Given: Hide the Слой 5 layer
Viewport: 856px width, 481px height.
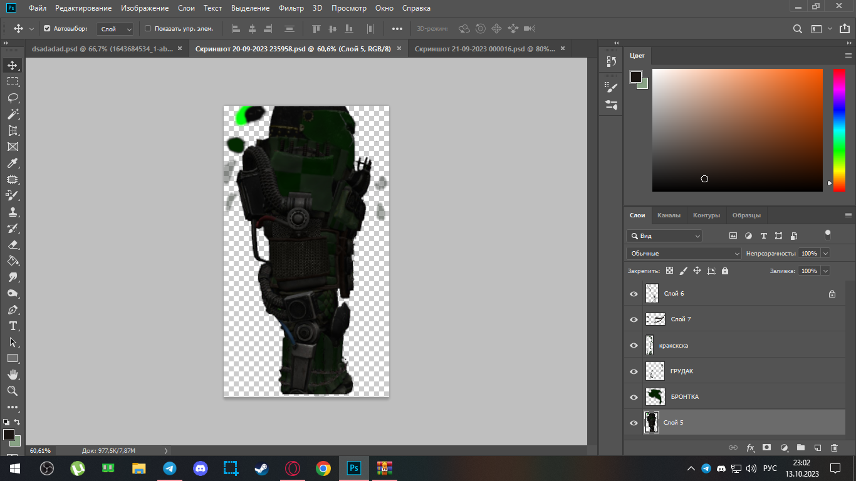Looking at the screenshot, I should tap(634, 423).
